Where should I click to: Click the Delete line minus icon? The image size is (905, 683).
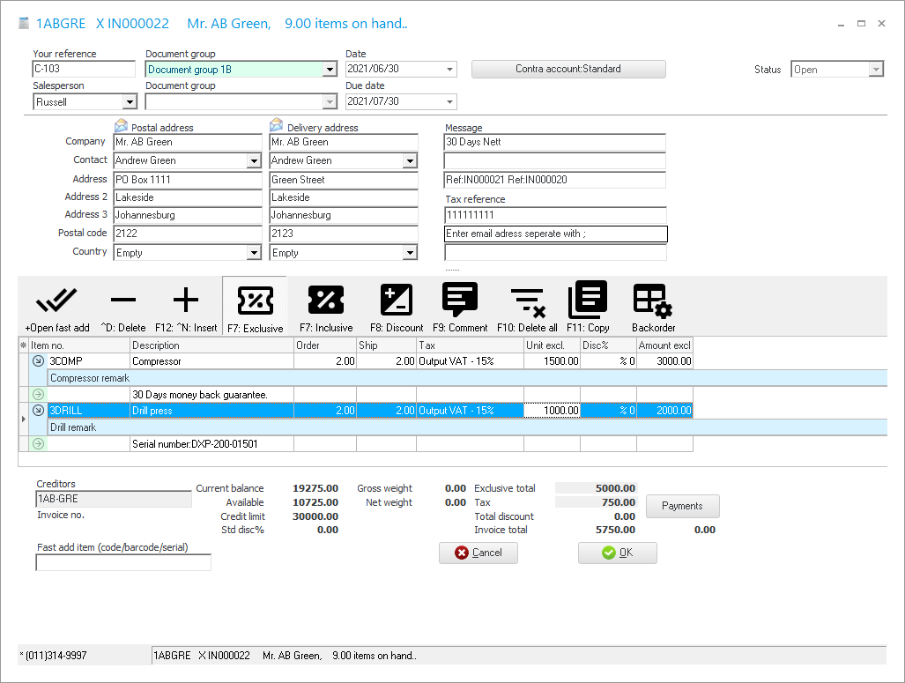[x=123, y=301]
